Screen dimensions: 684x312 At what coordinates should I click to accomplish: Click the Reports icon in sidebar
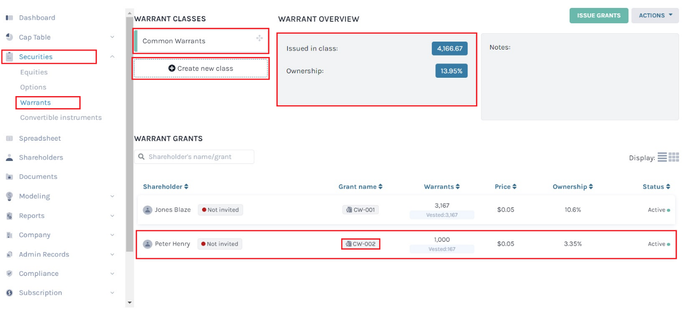click(x=9, y=216)
